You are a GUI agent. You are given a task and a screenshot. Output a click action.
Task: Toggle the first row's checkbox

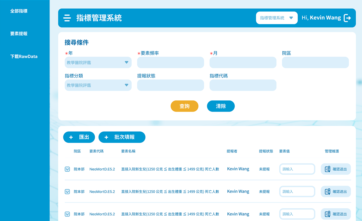[x=67, y=169]
